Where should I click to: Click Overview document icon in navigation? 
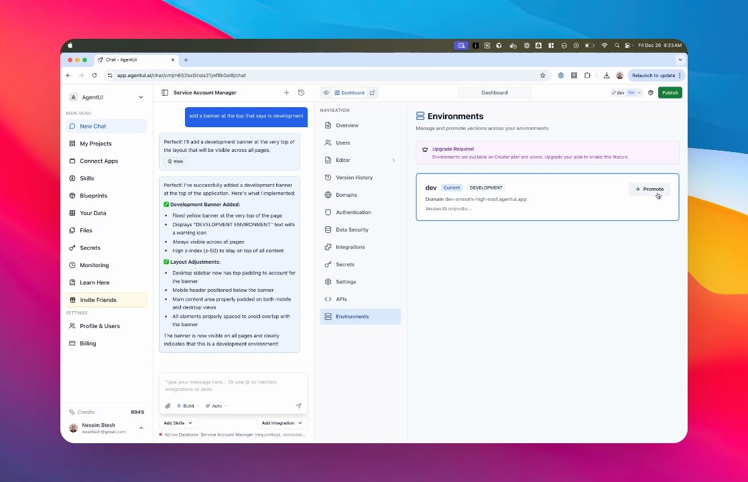tap(328, 125)
